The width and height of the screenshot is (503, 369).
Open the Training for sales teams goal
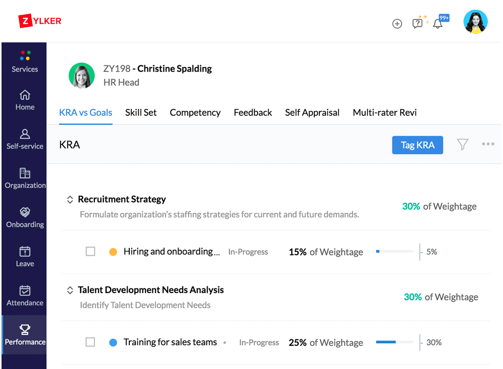point(170,342)
